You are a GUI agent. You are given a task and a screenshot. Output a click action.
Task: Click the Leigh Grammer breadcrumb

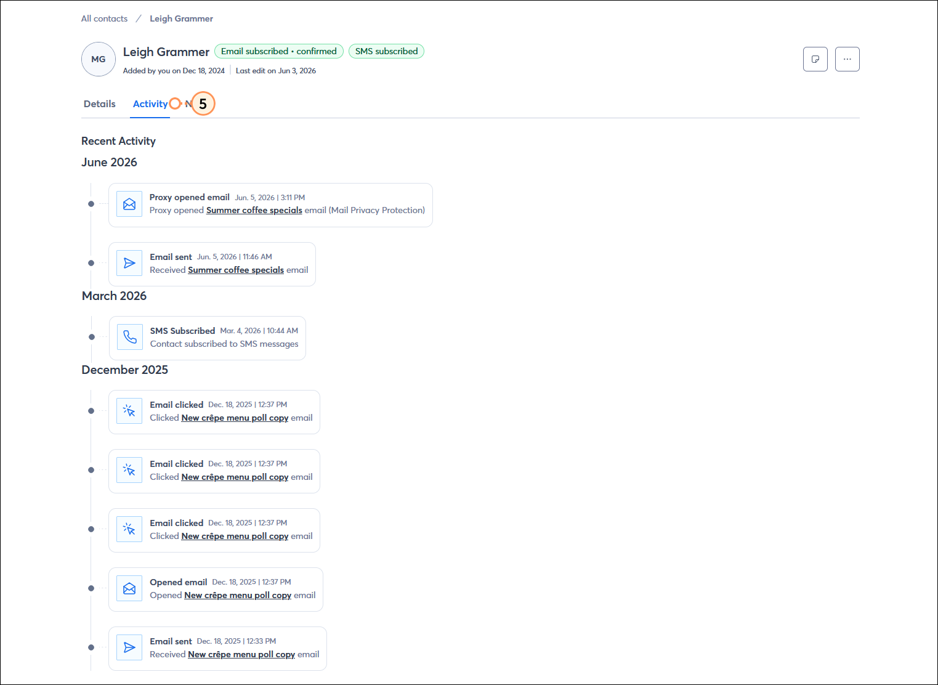(181, 18)
